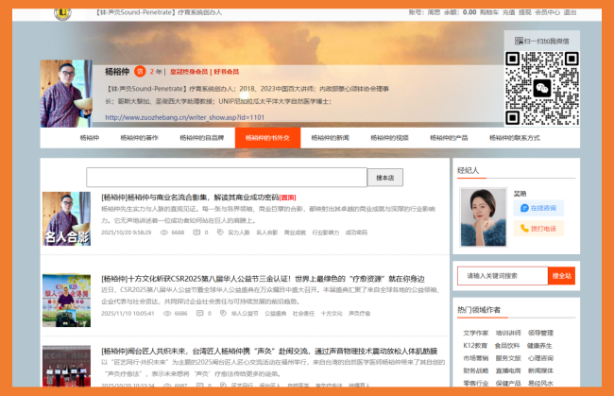Click the 购物车 shopping cart link
The width and height of the screenshot is (614, 396).
coord(488,12)
